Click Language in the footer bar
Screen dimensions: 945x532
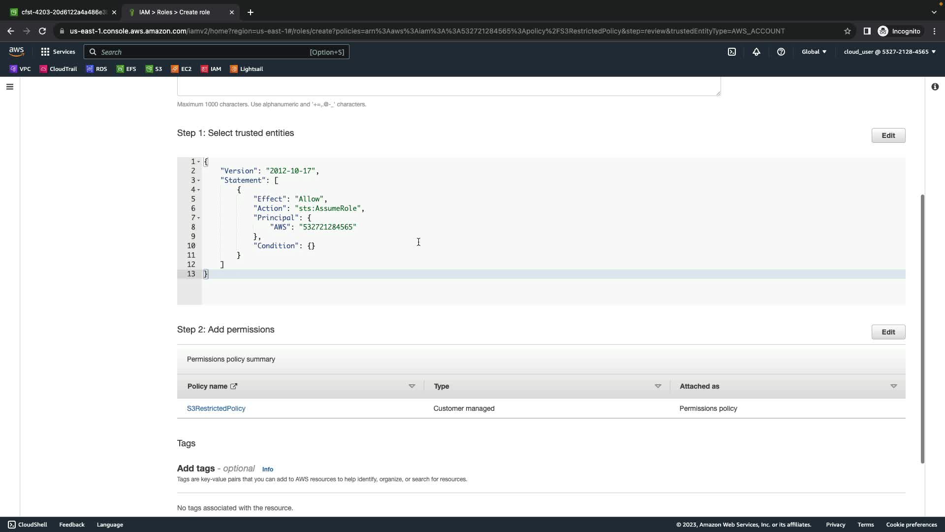[x=110, y=525]
